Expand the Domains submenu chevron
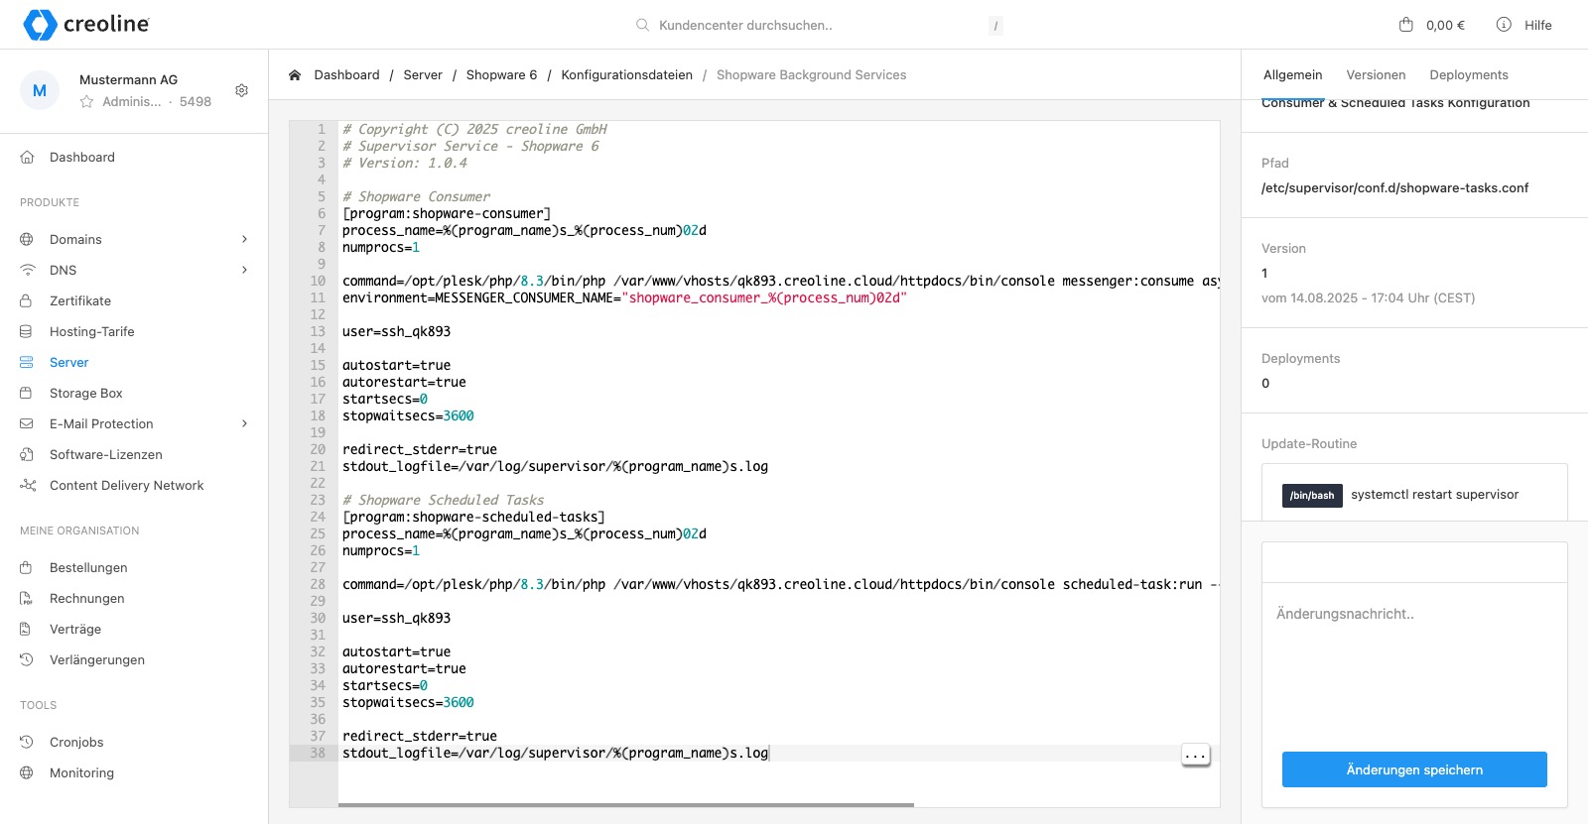1588x824 pixels. pyautogui.click(x=244, y=239)
